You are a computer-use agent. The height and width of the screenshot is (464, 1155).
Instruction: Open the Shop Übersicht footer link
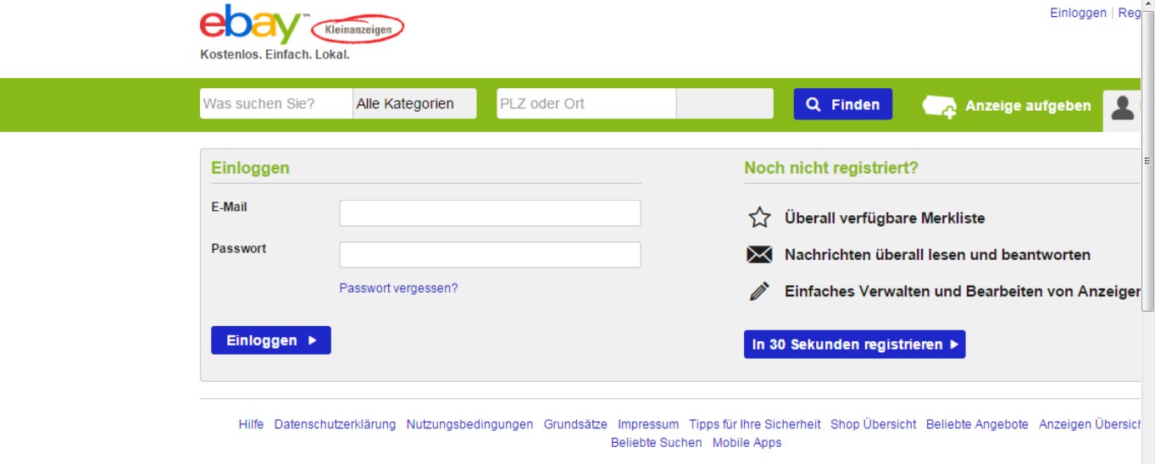873,424
